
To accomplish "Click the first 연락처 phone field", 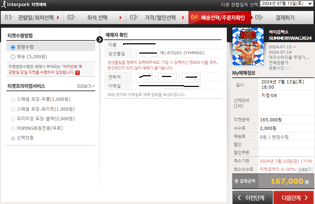I will coord(144,77).
